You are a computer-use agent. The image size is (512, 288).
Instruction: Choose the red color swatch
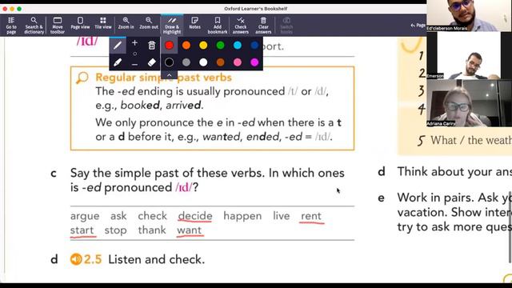169,46
